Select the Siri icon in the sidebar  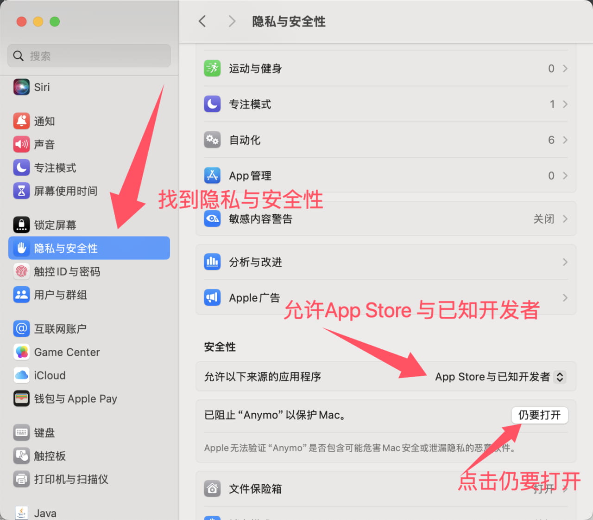click(21, 87)
